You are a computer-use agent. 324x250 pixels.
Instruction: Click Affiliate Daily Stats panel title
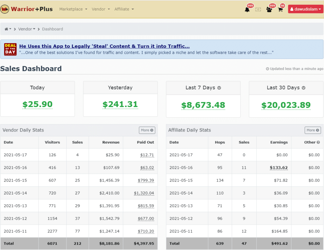190,130
